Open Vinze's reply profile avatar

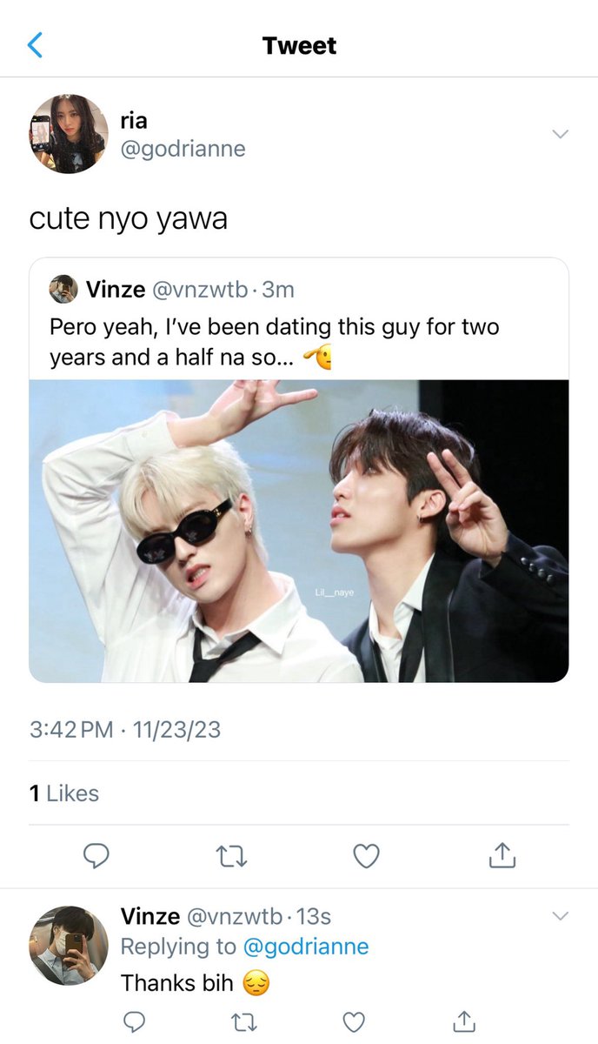(69, 945)
